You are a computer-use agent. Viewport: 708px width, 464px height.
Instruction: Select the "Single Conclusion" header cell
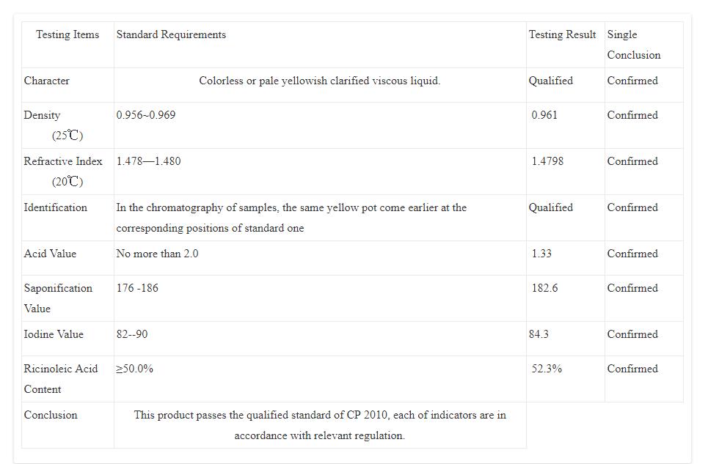[x=633, y=45]
